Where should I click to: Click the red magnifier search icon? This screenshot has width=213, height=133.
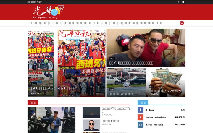(182, 23)
